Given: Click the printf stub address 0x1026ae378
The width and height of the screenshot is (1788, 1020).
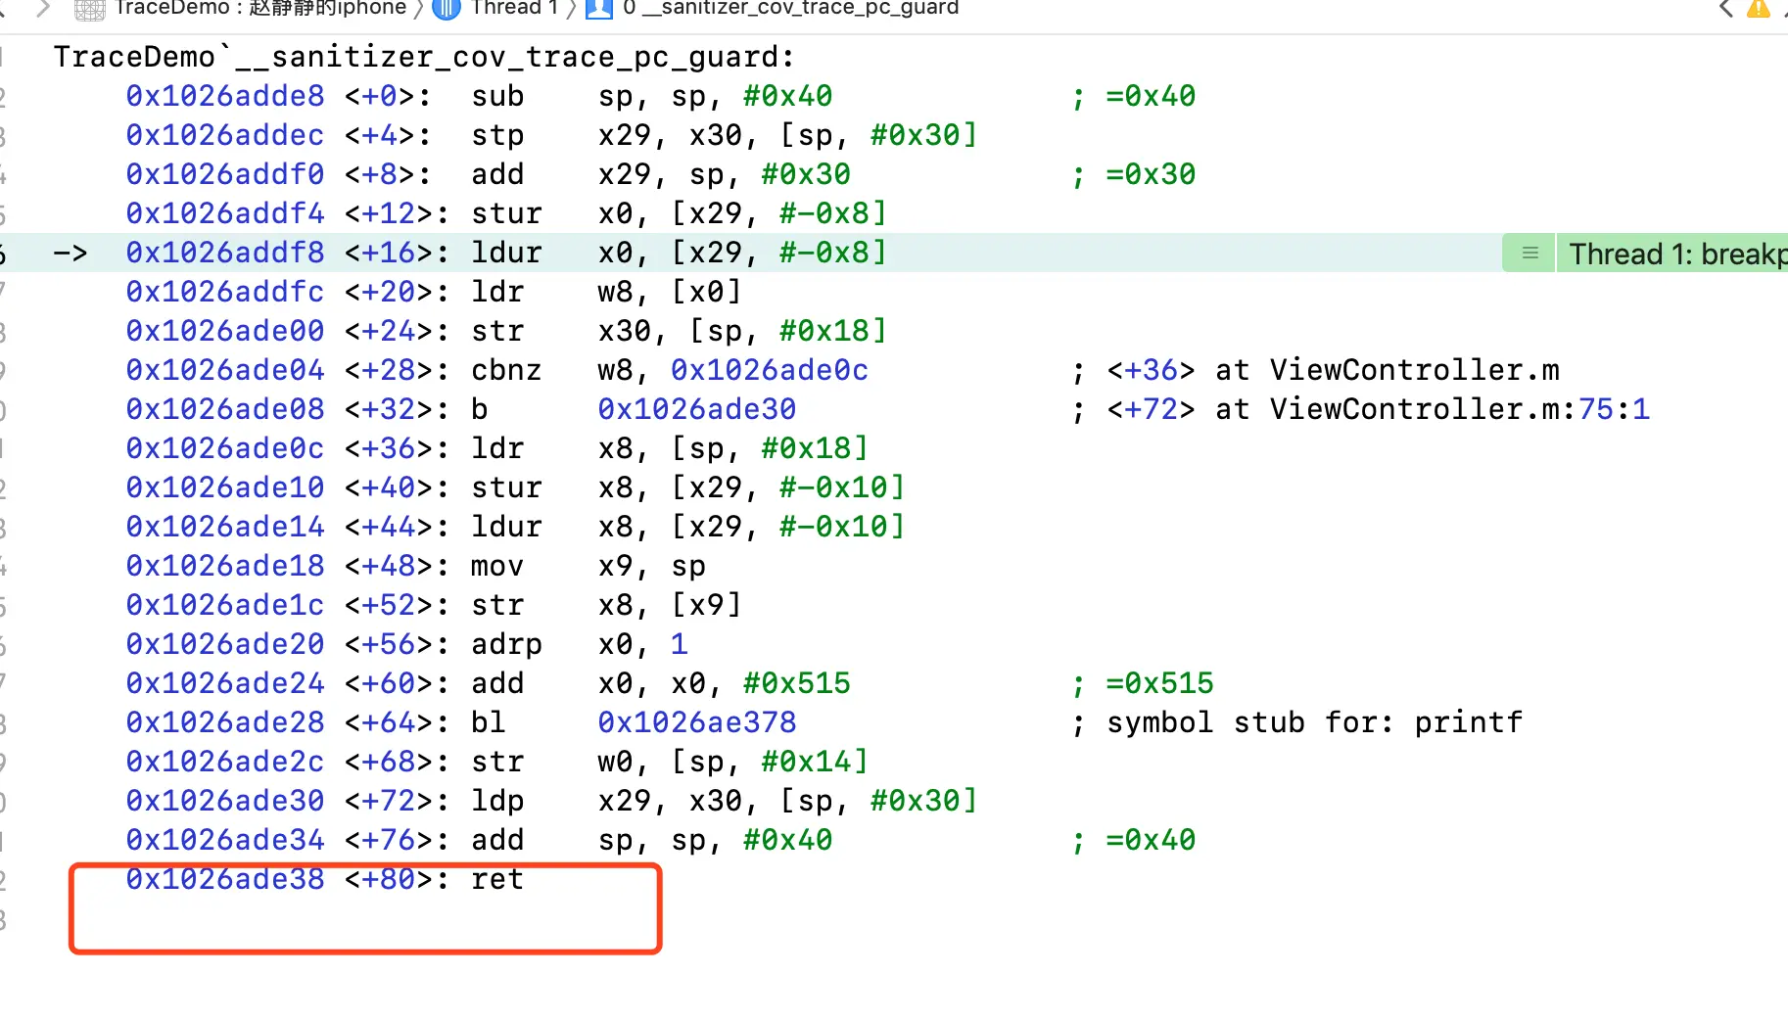Looking at the screenshot, I should (x=697, y=722).
